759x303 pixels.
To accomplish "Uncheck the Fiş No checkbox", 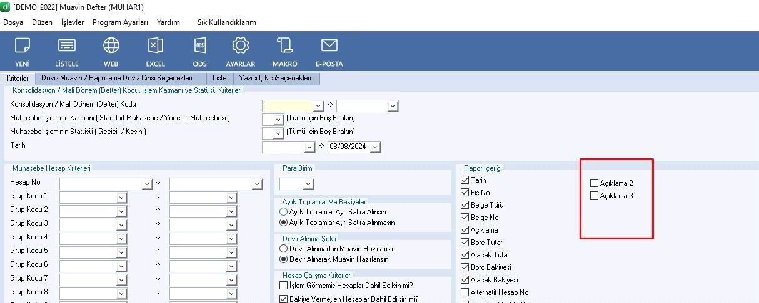I will tap(465, 193).
